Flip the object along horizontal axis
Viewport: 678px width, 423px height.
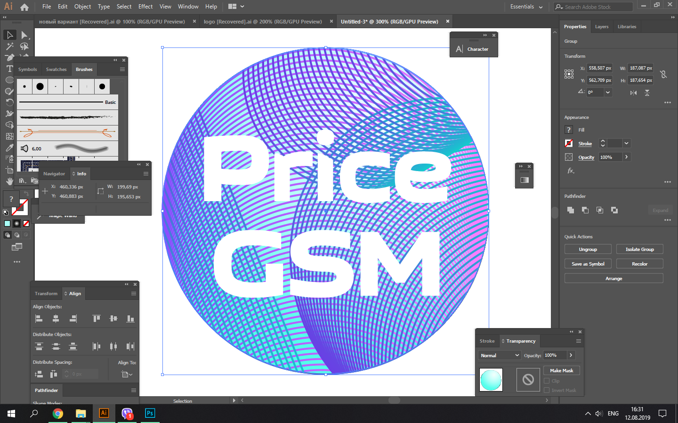633,93
